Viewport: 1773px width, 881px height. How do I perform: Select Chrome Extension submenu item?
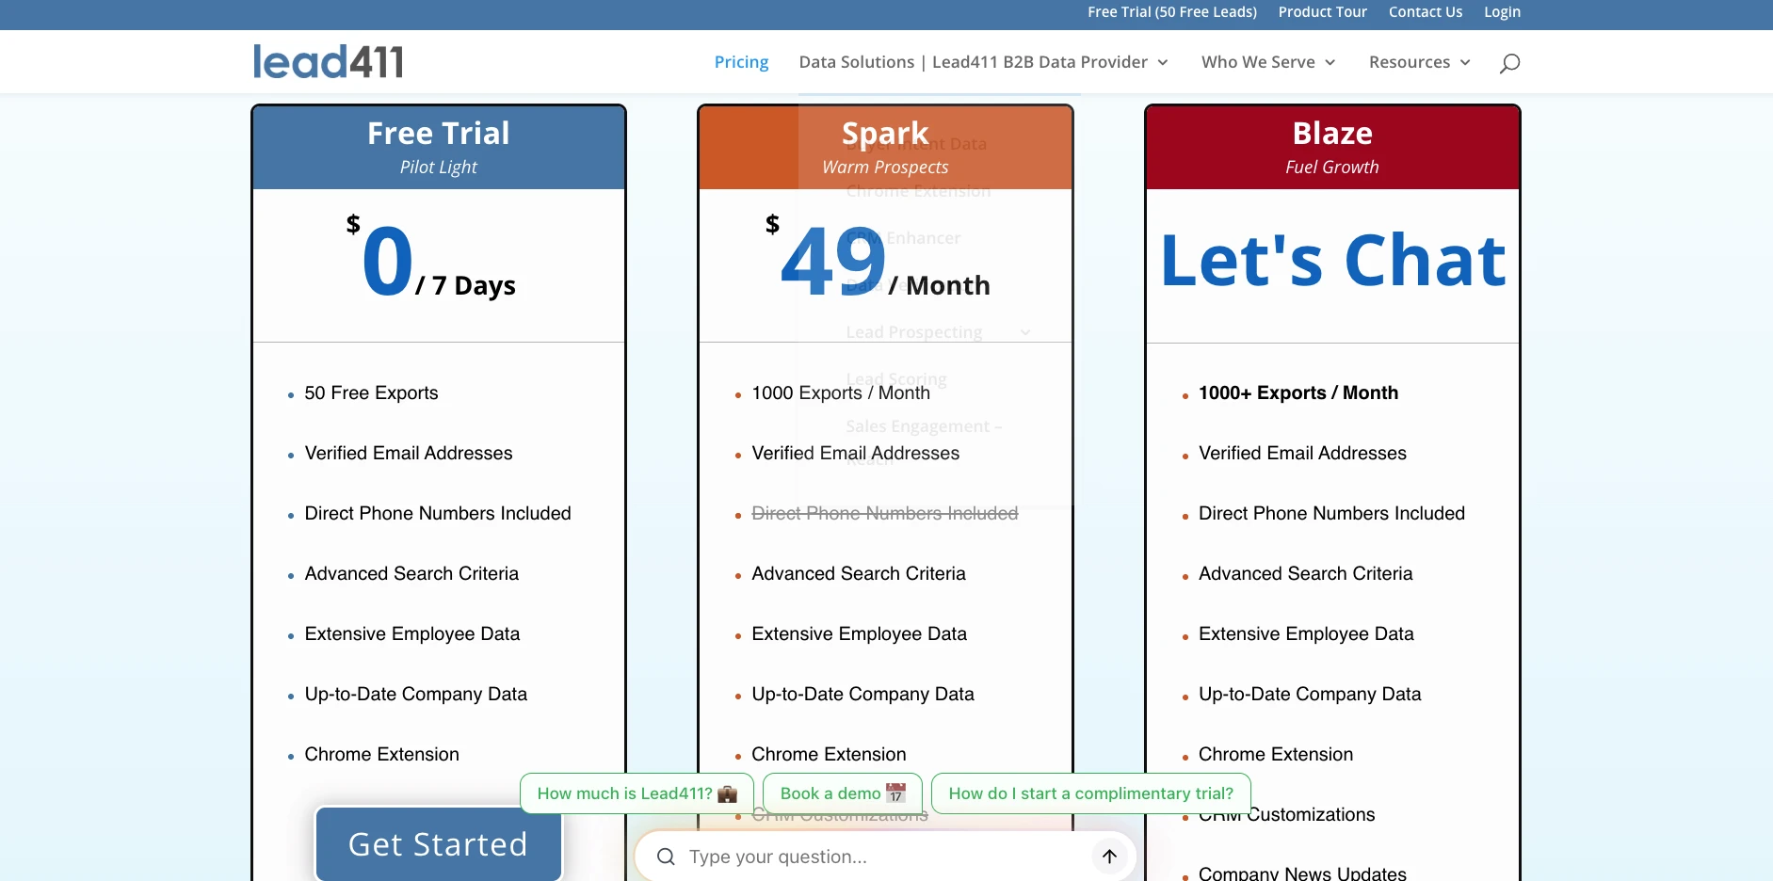pyautogui.click(x=918, y=191)
